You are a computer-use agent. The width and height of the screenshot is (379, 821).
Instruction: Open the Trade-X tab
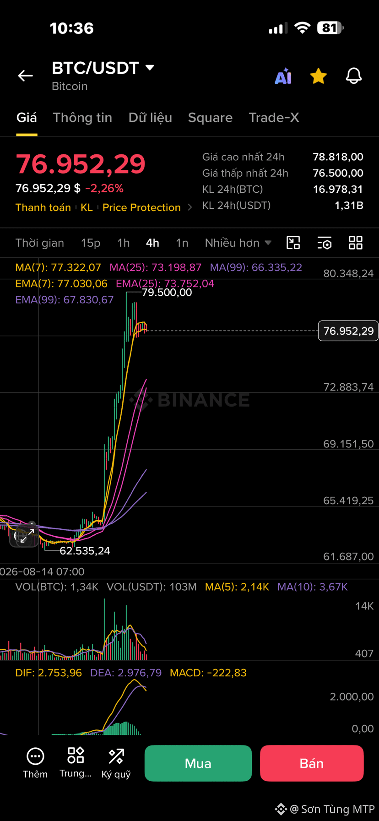(274, 118)
